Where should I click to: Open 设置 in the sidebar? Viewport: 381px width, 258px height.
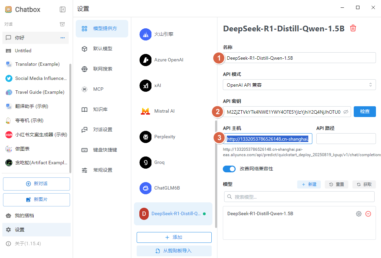[36, 230]
